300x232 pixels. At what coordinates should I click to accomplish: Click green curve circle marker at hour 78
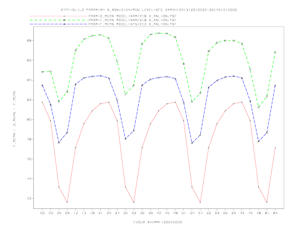(x=258, y=107)
